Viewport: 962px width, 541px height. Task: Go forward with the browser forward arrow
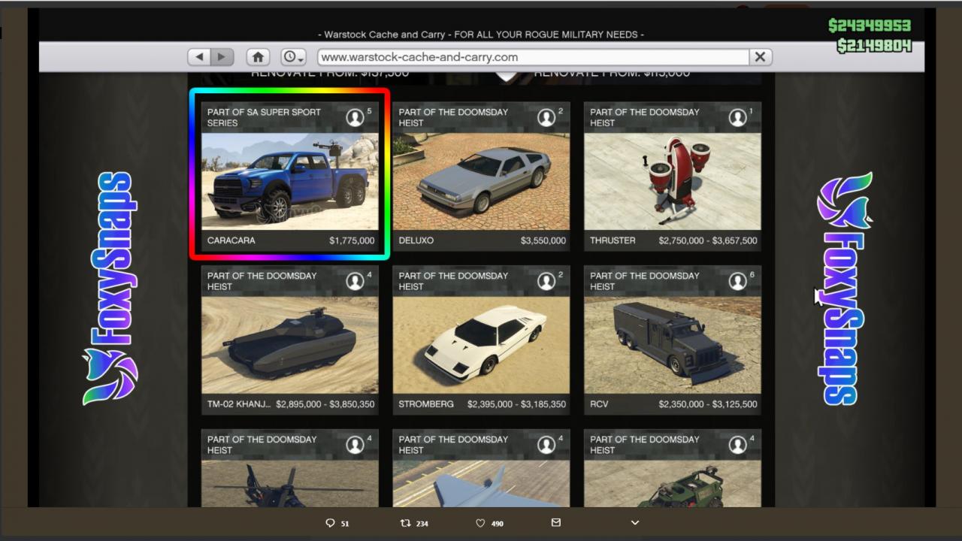222,57
